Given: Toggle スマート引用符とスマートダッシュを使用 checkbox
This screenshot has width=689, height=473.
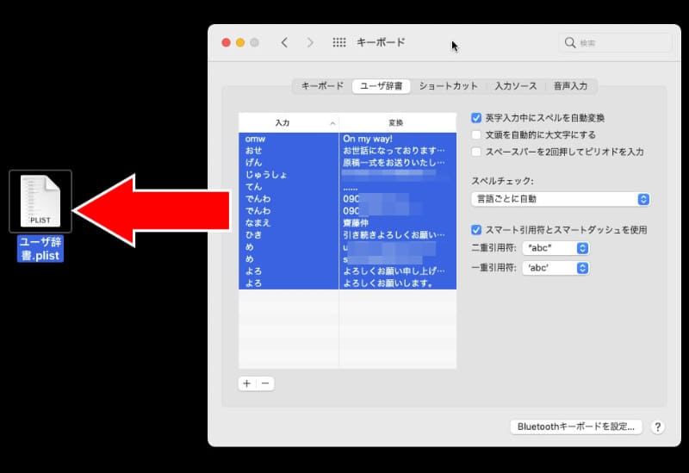Looking at the screenshot, I should [476, 229].
